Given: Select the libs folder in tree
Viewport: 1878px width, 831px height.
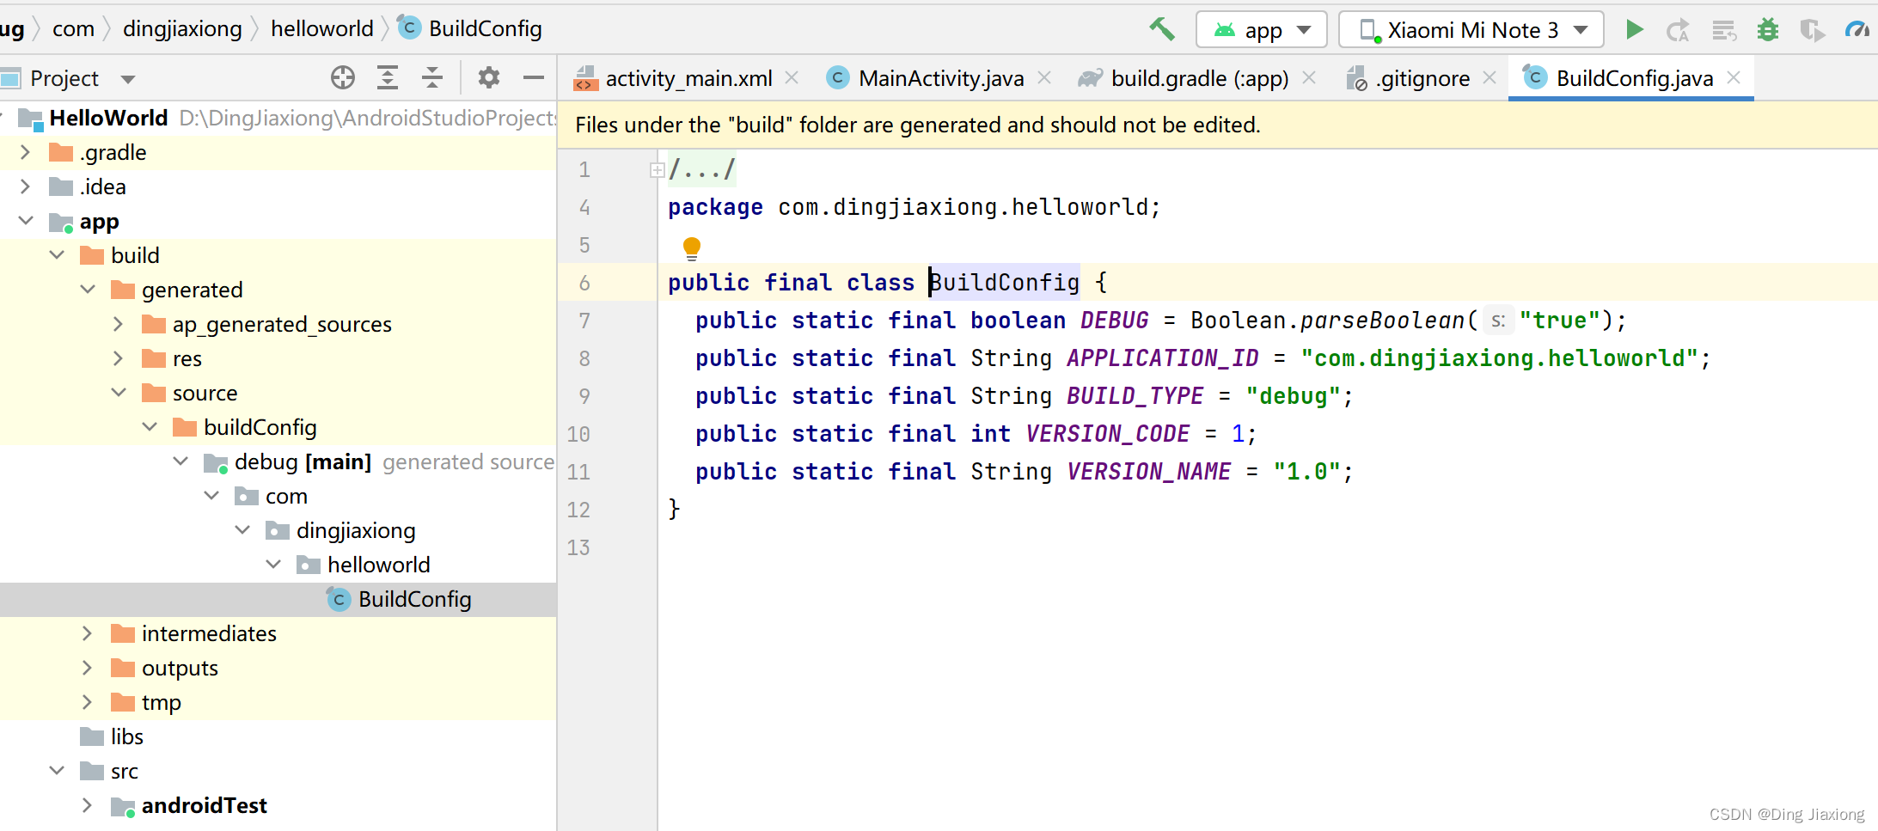Looking at the screenshot, I should pos(126,736).
